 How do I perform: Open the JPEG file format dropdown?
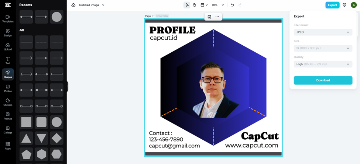(323, 32)
